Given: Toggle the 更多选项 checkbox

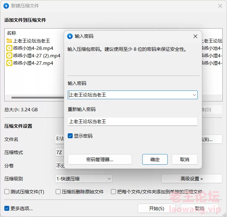Looking at the screenshot, I should coord(7,208).
